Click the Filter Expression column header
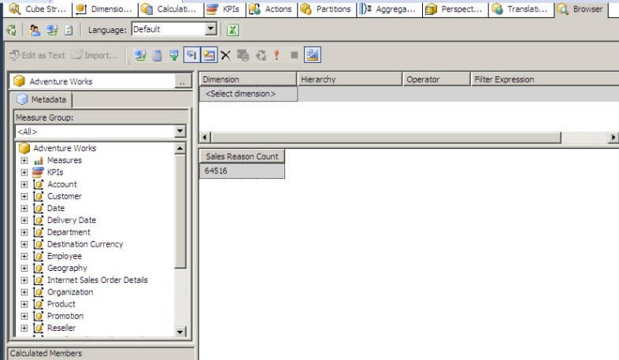Viewport: 619px width, 360px height. pos(545,80)
